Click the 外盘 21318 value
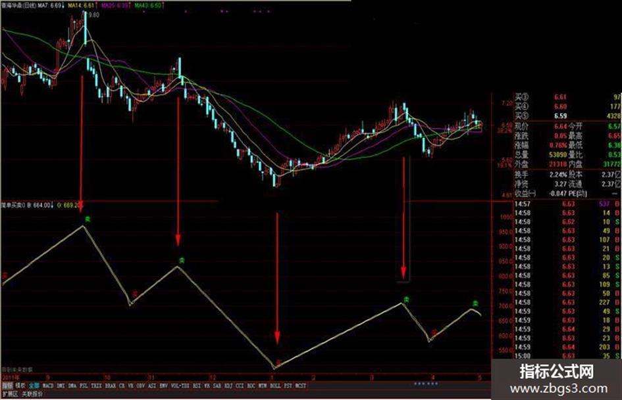 [558, 164]
